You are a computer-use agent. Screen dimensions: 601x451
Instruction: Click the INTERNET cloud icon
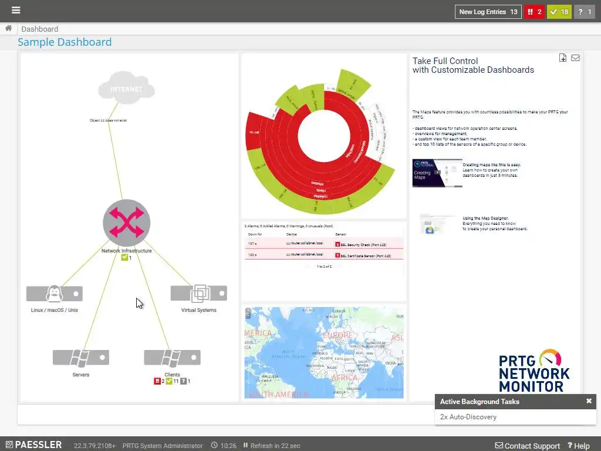coord(127,87)
